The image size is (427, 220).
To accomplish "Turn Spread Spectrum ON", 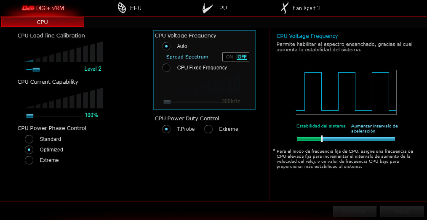I will coord(229,57).
